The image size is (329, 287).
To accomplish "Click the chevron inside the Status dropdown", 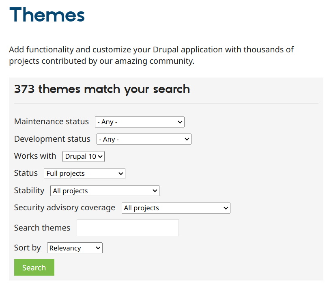I will (x=121, y=173).
